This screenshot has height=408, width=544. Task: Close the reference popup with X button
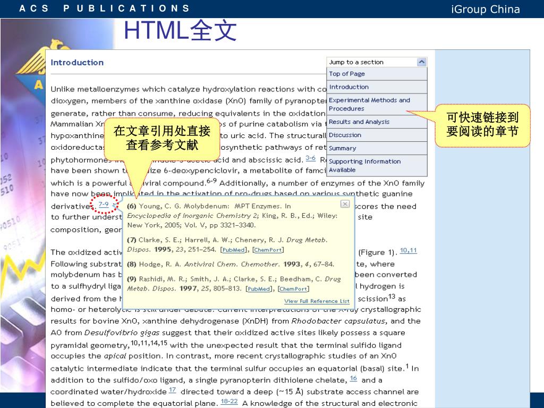(x=345, y=204)
